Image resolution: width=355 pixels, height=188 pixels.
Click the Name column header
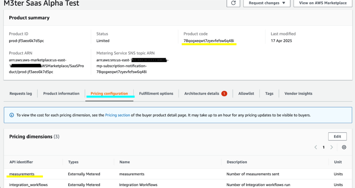(124, 162)
